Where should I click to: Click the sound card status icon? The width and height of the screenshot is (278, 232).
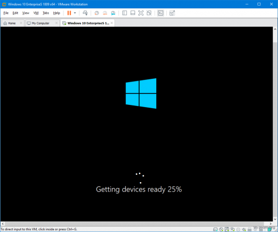pos(244,230)
